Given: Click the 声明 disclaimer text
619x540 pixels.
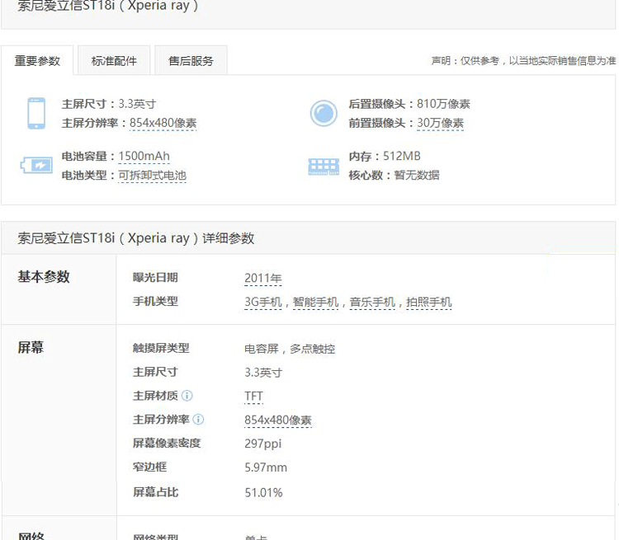Looking at the screenshot, I should 523,61.
